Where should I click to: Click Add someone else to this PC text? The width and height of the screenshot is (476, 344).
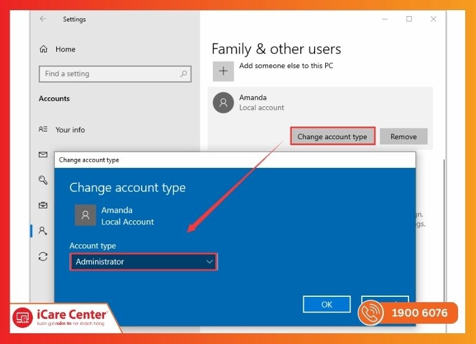[x=286, y=66]
